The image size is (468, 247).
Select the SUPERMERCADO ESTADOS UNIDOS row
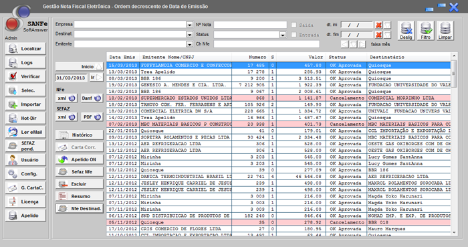(279, 98)
